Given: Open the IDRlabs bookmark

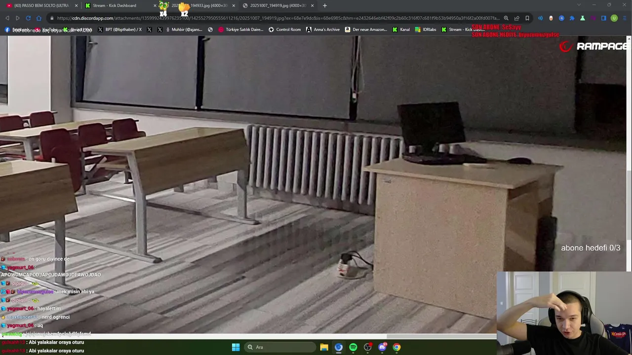Looking at the screenshot, I should coord(426,30).
